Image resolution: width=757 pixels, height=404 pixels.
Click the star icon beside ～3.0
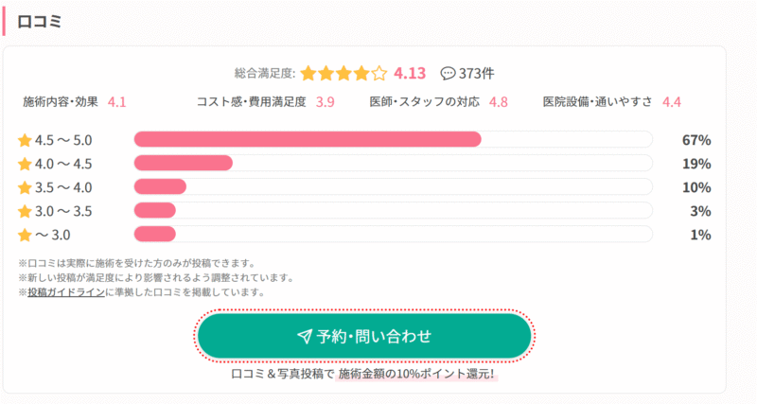[25, 235]
